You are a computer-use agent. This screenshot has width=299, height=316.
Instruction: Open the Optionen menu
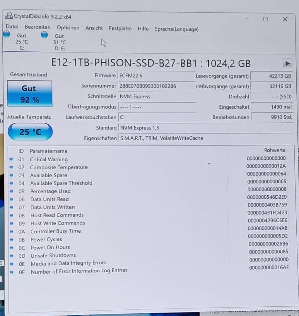point(68,28)
